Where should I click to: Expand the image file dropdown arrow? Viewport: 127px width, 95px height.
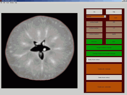click(x=105, y=16)
